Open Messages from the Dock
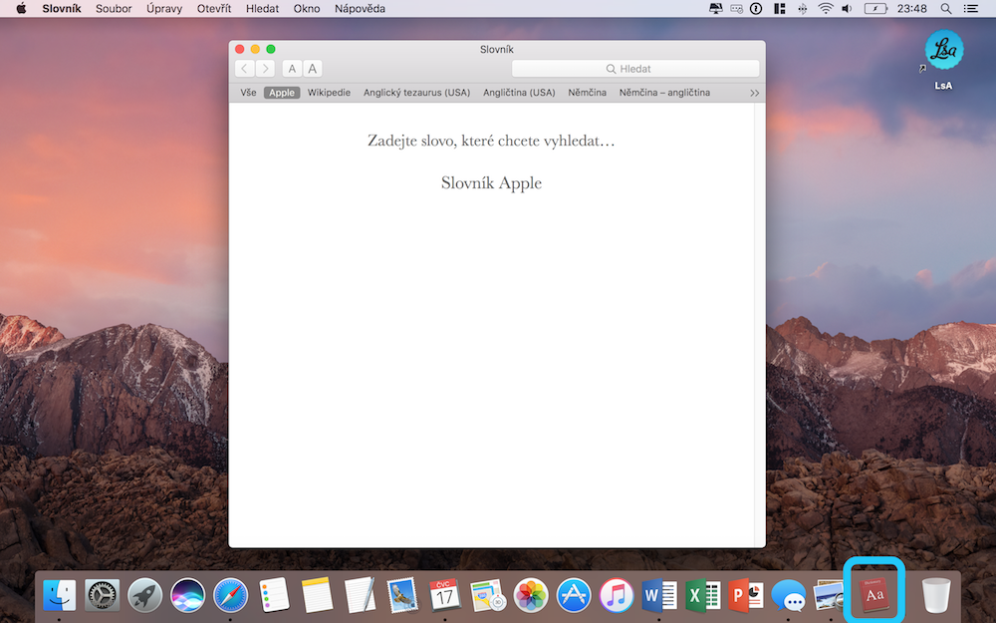Screen dimensions: 996x623 click(x=788, y=596)
